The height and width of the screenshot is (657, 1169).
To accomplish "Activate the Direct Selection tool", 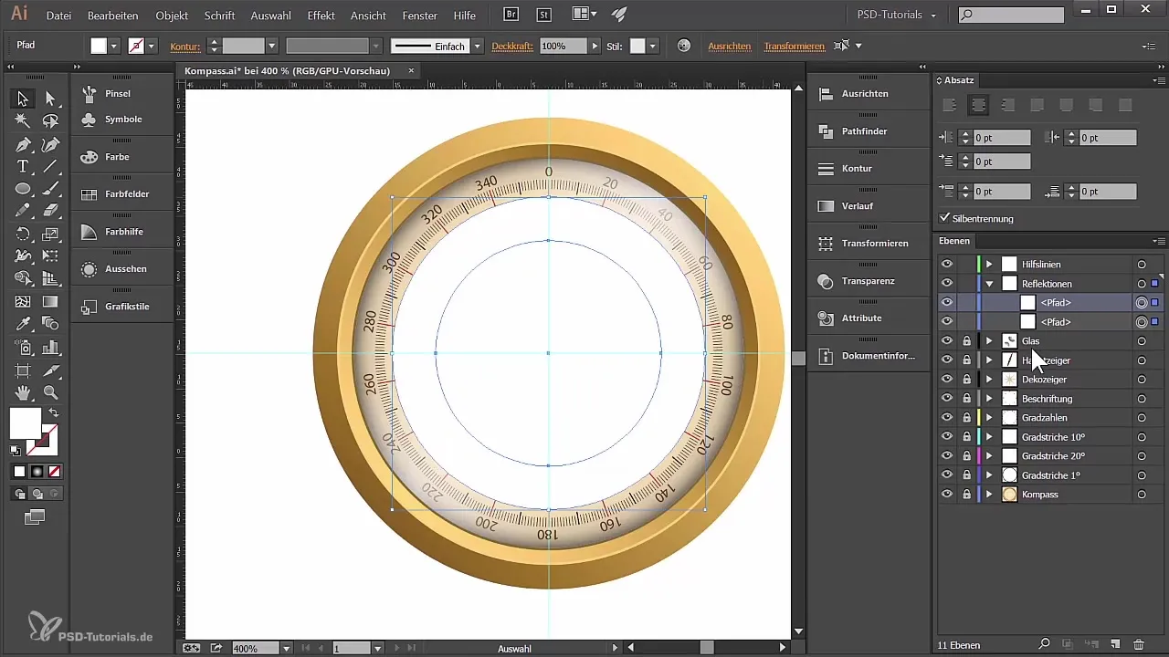I will (51, 99).
